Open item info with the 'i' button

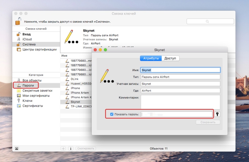71,148
